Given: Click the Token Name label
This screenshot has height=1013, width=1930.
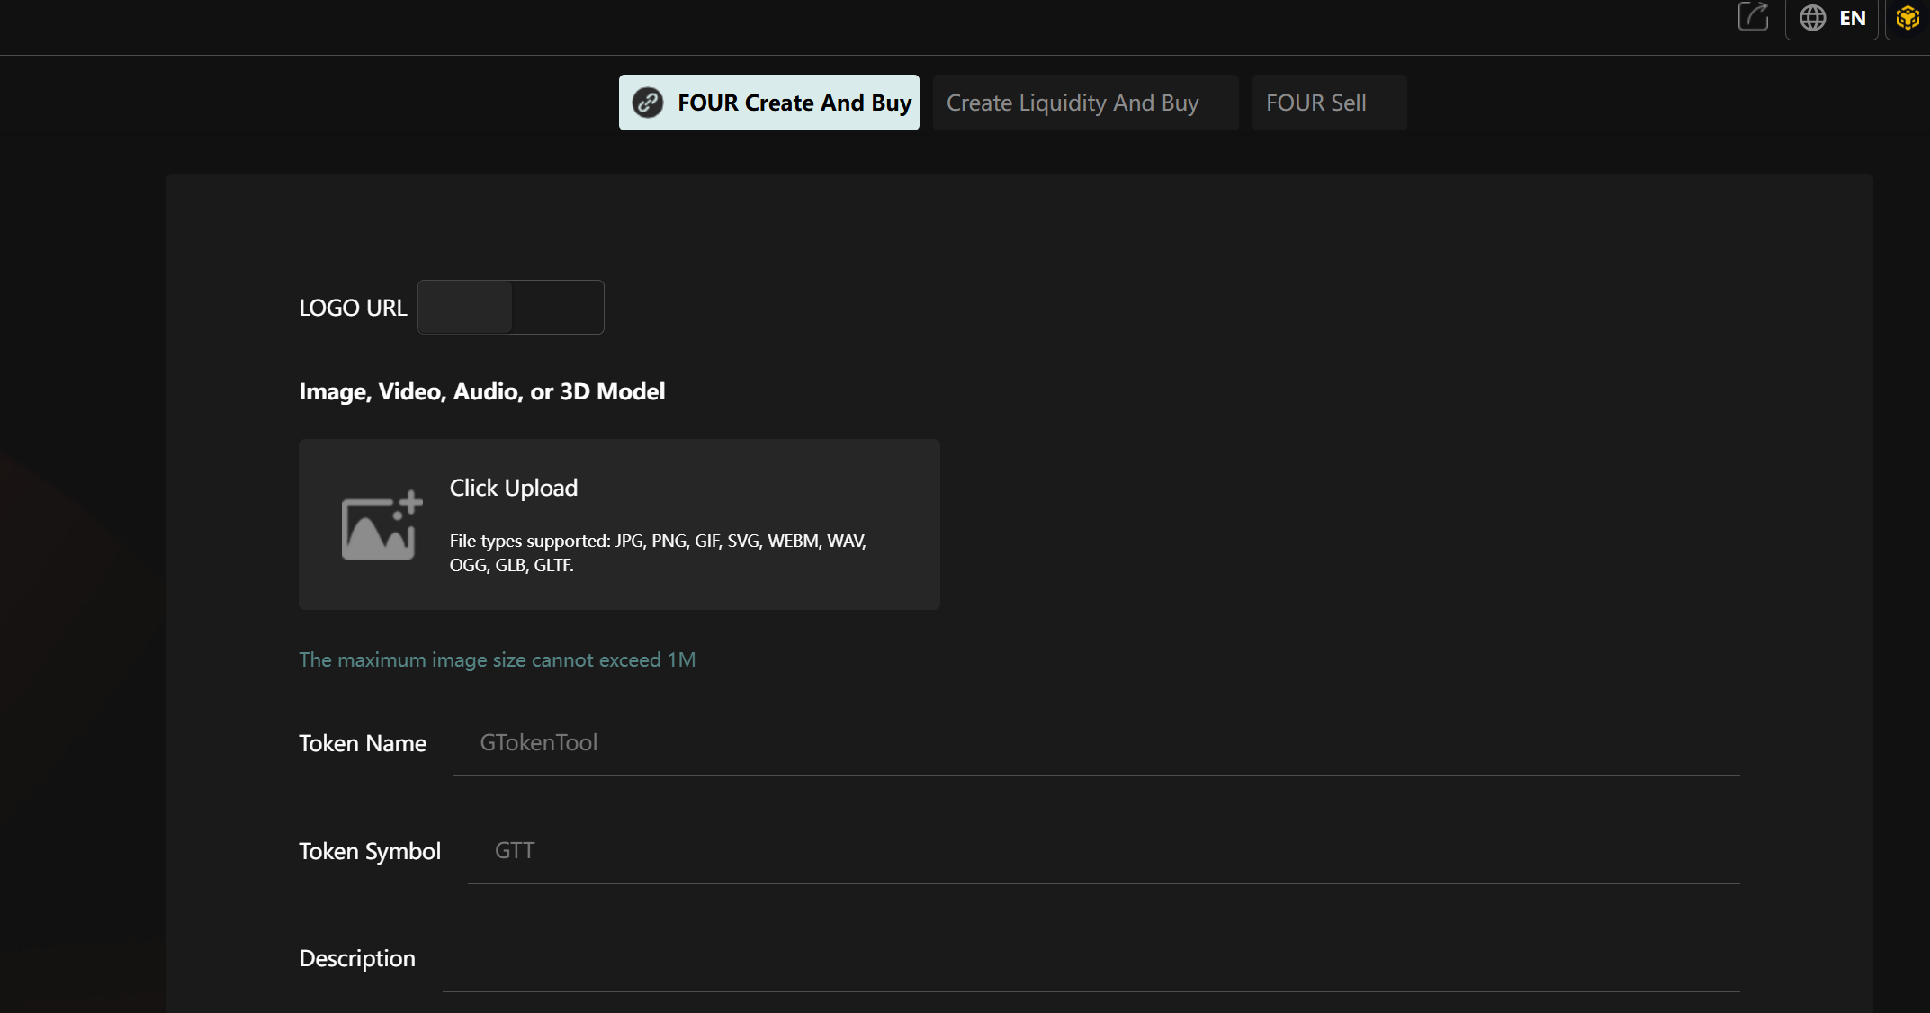Looking at the screenshot, I should point(362,743).
